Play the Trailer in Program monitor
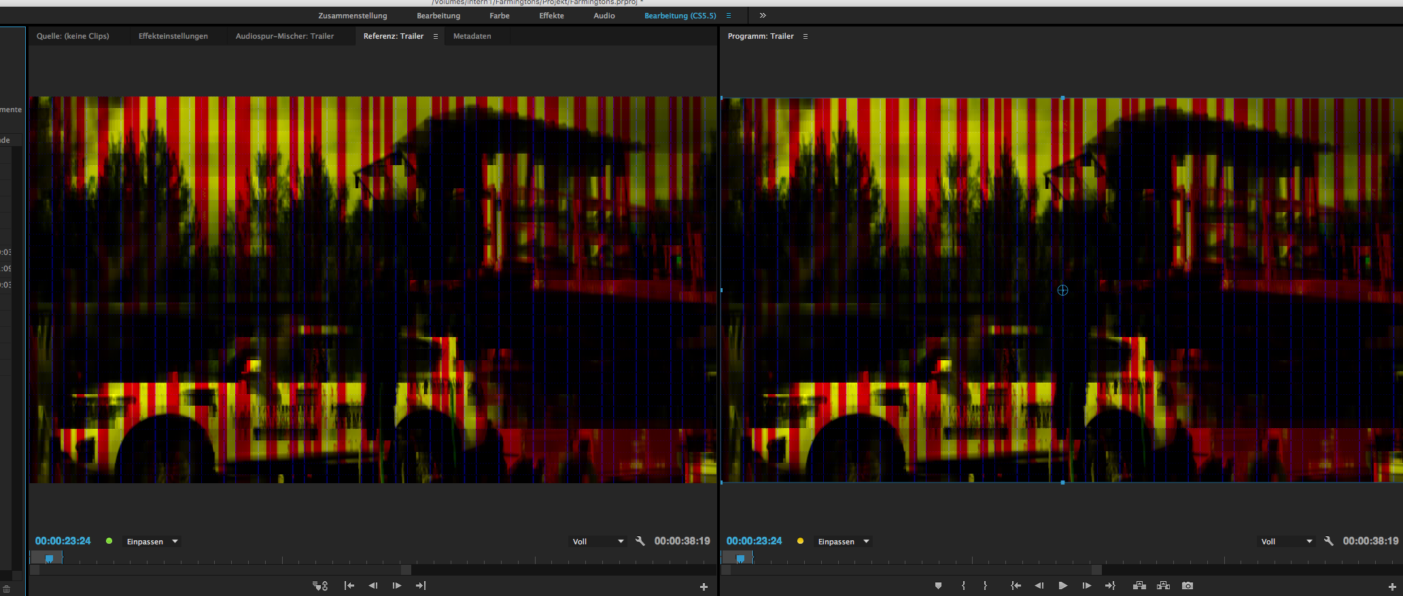Image resolution: width=1403 pixels, height=596 pixels. 1063,585
